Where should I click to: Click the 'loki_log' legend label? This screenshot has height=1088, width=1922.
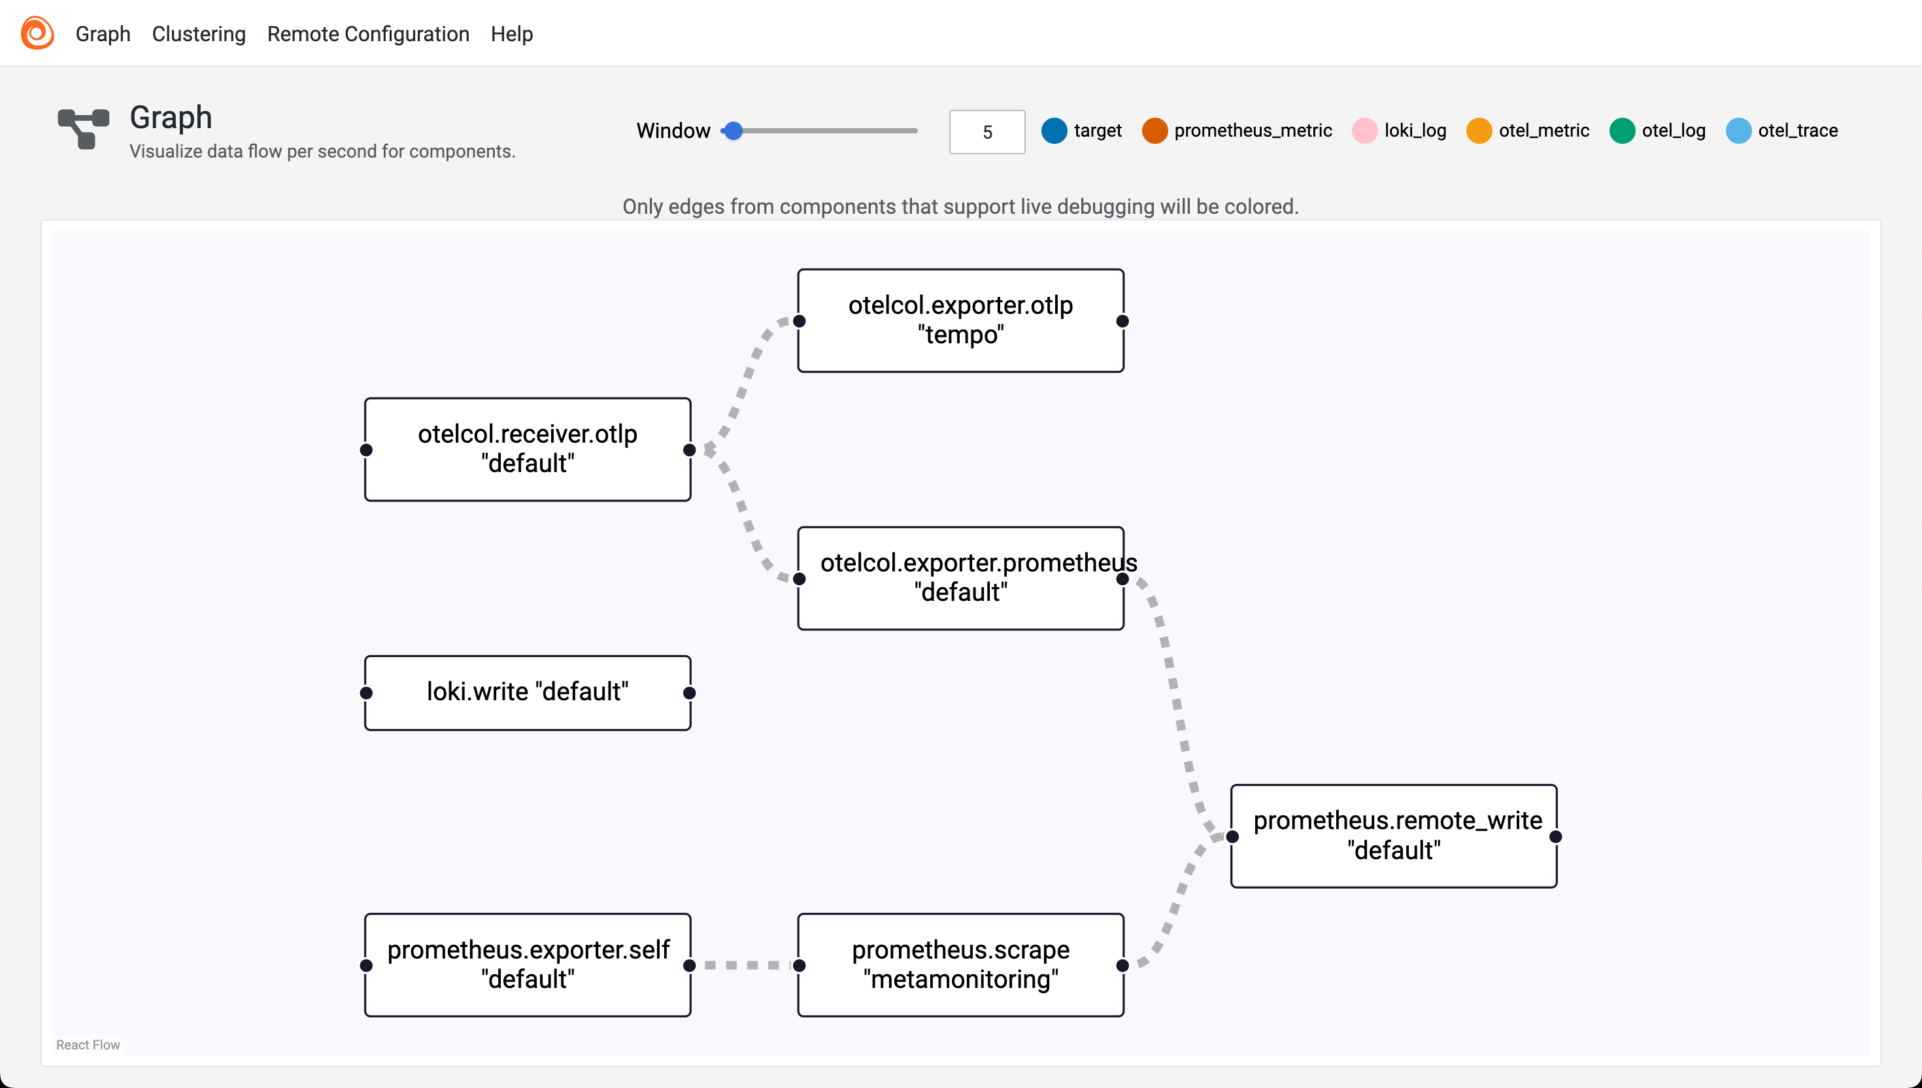(1415, 131)
